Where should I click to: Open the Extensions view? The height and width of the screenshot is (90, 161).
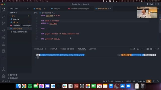pyautogui.click(x=4, y=37)
